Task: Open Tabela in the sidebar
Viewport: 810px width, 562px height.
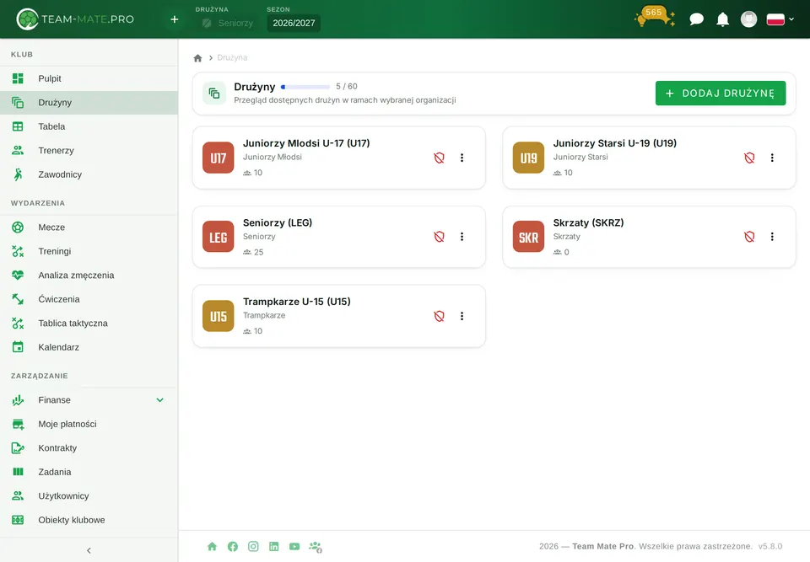Action: coord(89,126)
